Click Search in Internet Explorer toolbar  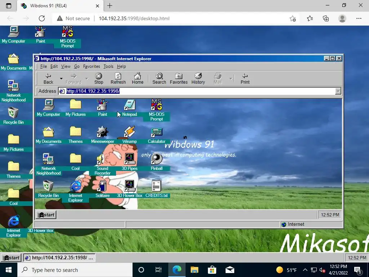[x=159, y=79]
